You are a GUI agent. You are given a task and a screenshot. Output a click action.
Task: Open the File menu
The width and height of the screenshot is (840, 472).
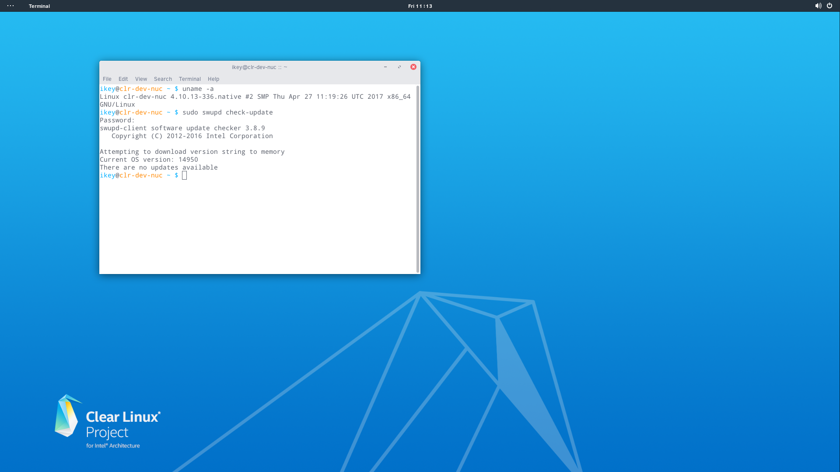point(107,79)
